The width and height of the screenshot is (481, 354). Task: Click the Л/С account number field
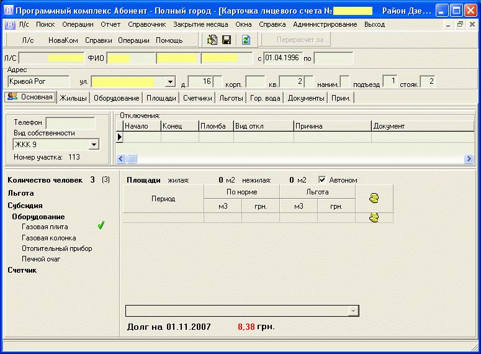(x=52, y=58)
